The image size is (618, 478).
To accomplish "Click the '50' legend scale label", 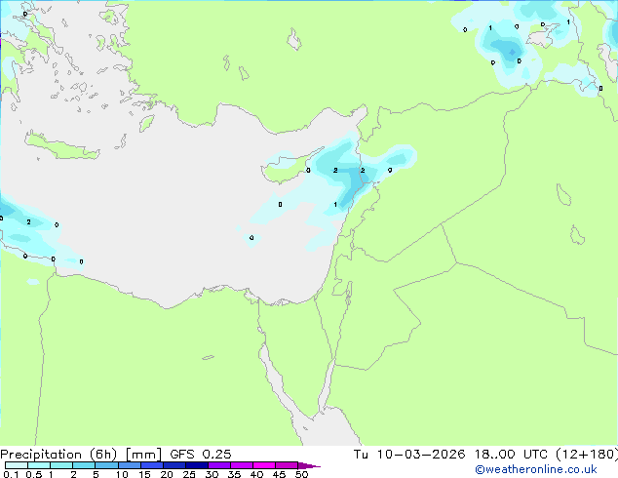I will [301, 474].
